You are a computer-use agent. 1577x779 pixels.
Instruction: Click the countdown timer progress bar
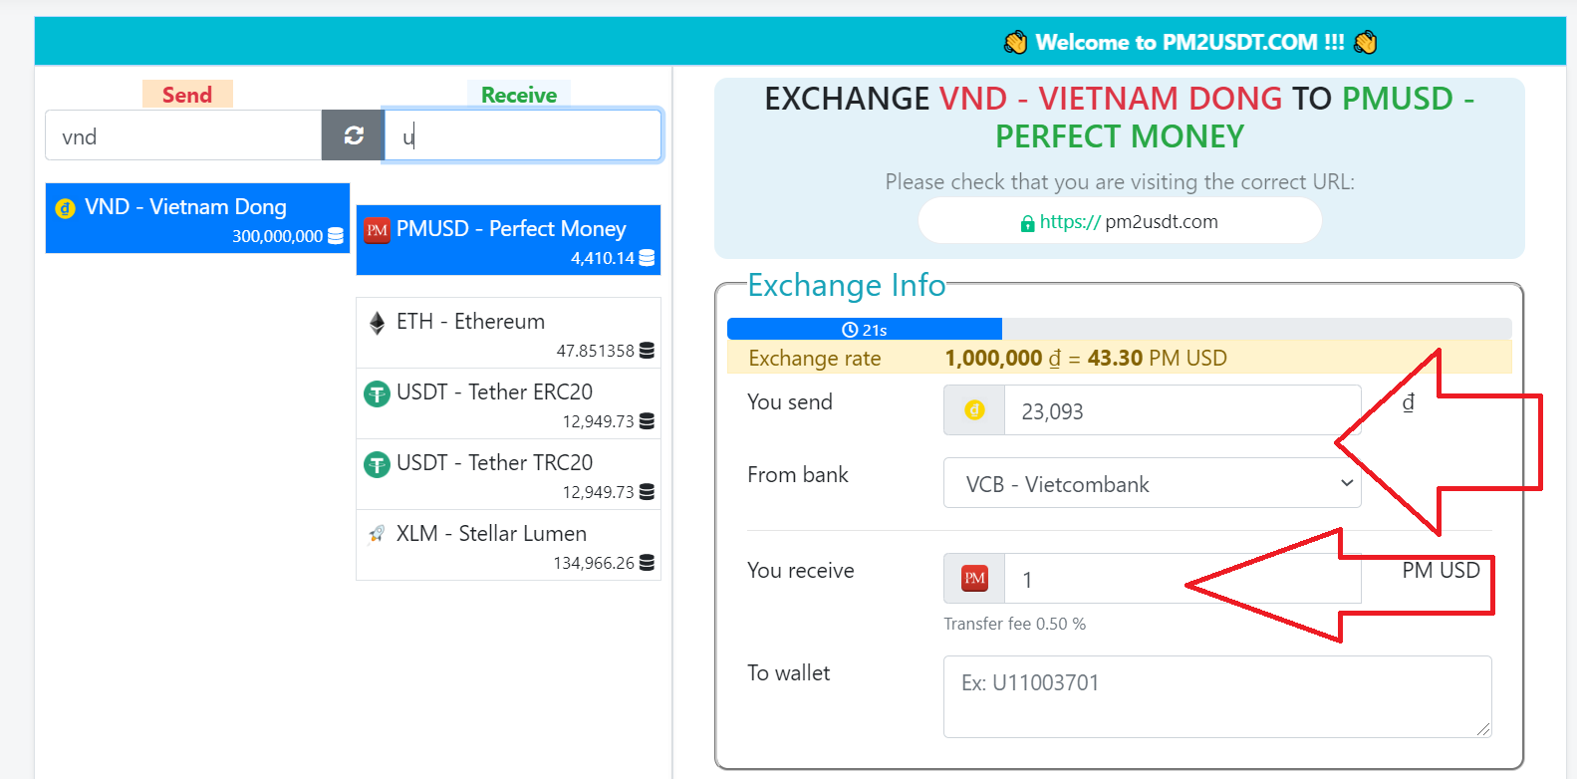1119,330
